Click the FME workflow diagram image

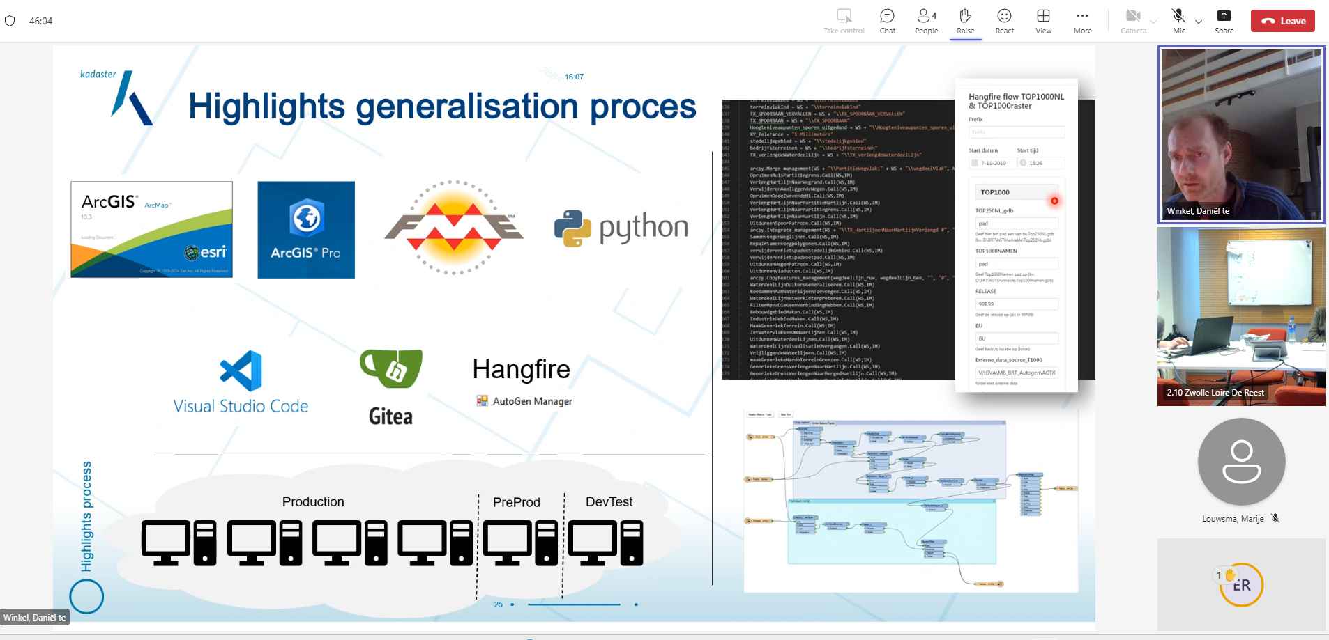[x=911, y=500]
